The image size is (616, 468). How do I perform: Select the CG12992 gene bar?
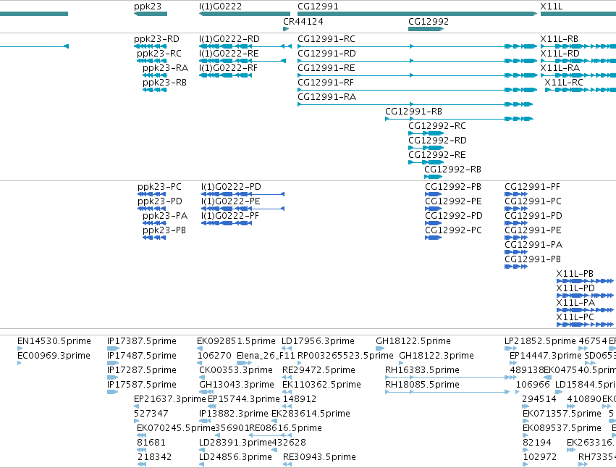tap(426, 29)
